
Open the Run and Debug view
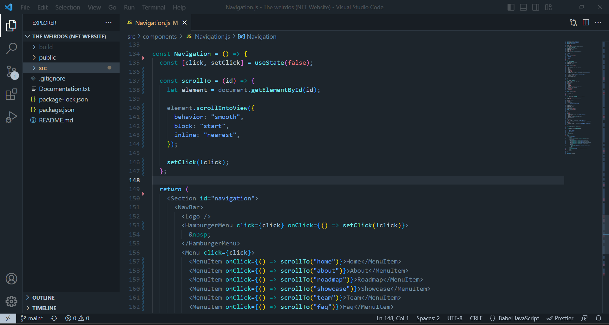pyautogui.click(x=11, y=117)
